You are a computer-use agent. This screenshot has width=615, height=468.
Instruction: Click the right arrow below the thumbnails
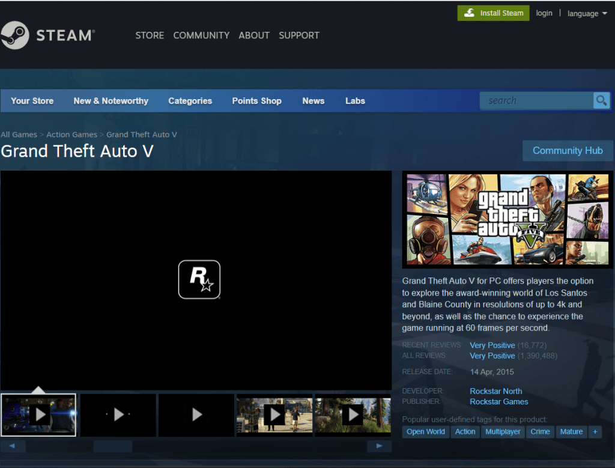[379, 446]
